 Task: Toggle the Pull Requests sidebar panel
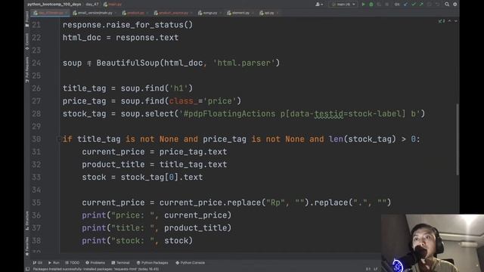[x=27, y=69]
